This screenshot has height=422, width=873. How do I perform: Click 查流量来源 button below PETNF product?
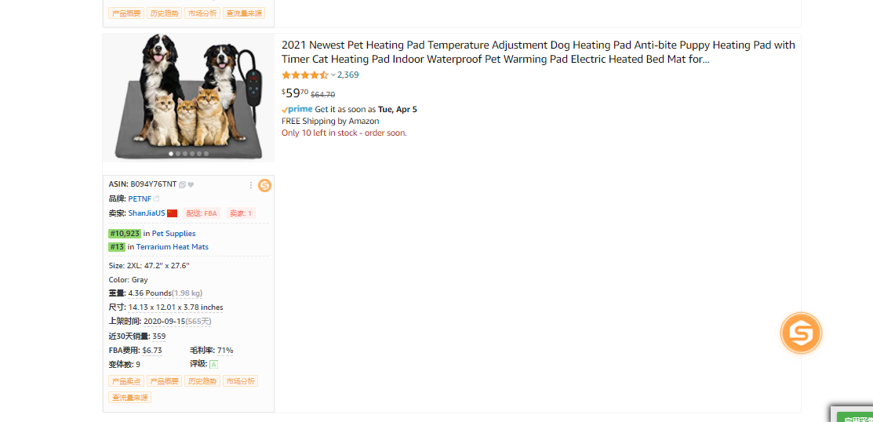pos(129,398)
